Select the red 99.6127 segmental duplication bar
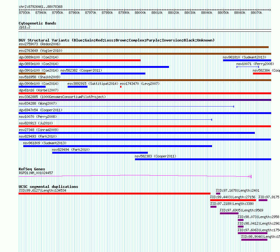The image size is (280, 252). click(x=115, y=194)
